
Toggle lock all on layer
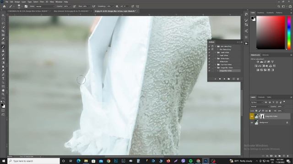[270, 111]
